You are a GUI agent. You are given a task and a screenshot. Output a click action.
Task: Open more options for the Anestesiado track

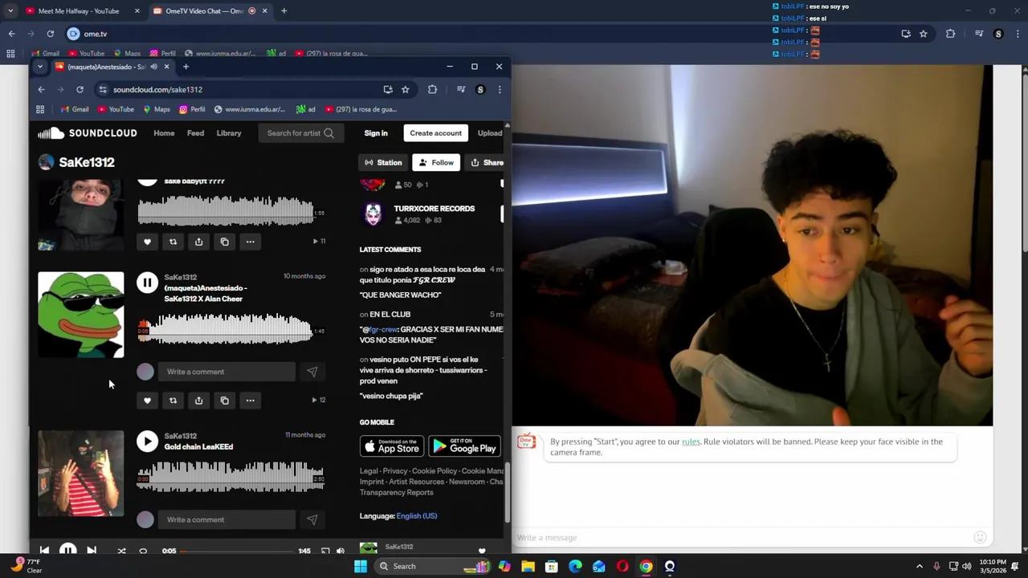250,401
